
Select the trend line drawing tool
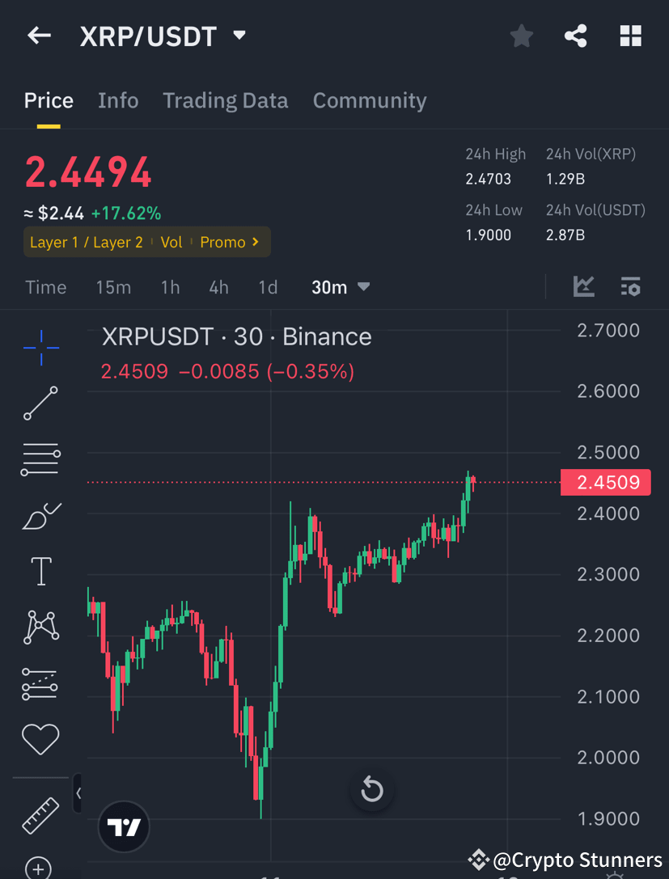40,404
